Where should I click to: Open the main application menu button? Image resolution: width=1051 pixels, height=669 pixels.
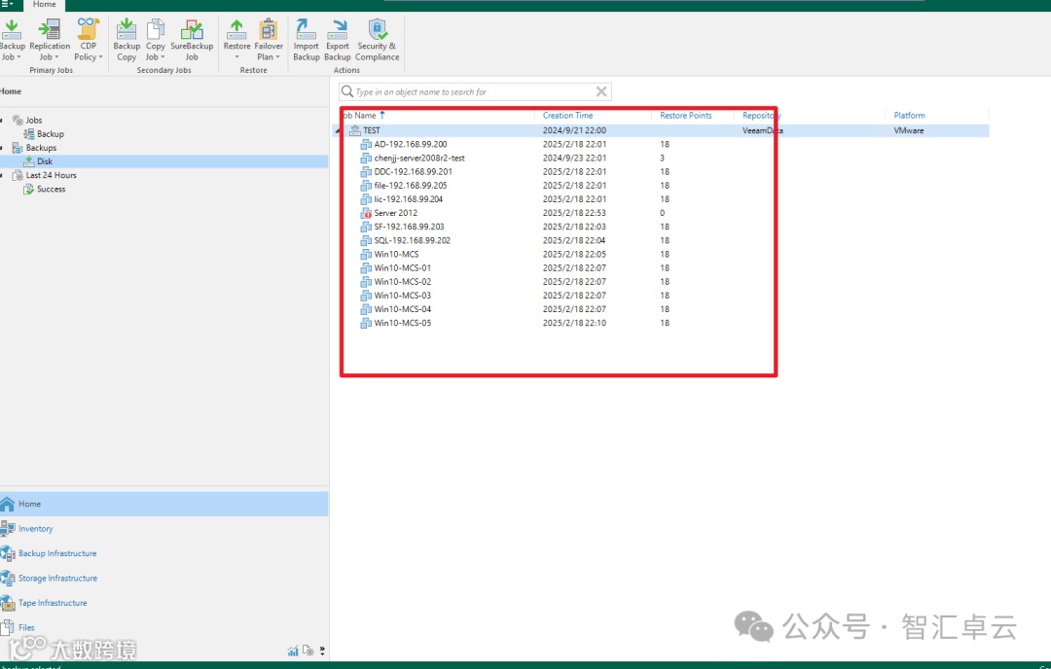pyautogui.click(x=8, y=4)
